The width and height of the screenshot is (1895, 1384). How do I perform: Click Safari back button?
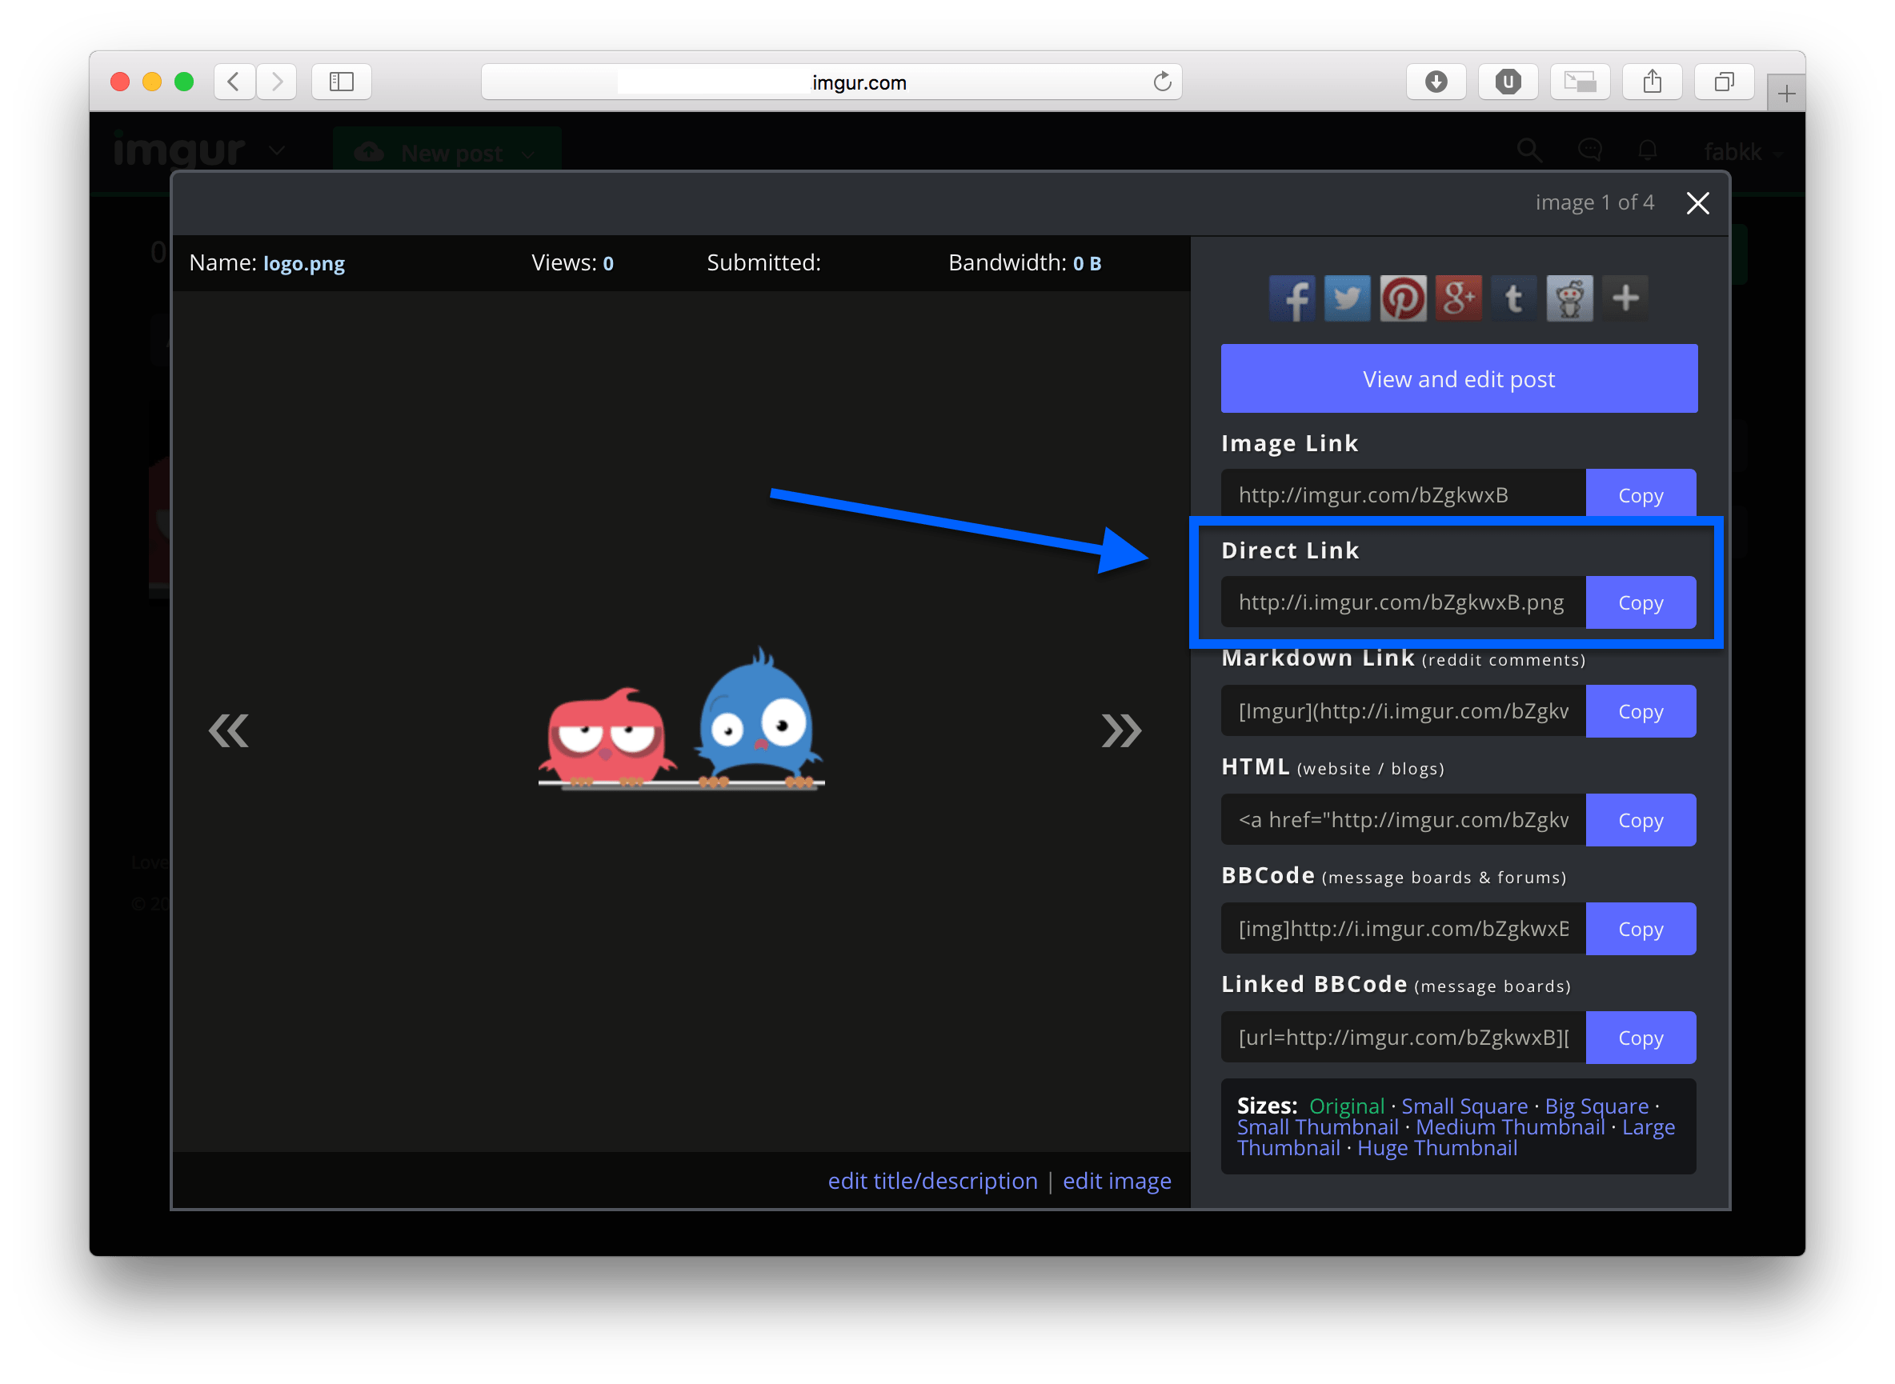point(234,82)
